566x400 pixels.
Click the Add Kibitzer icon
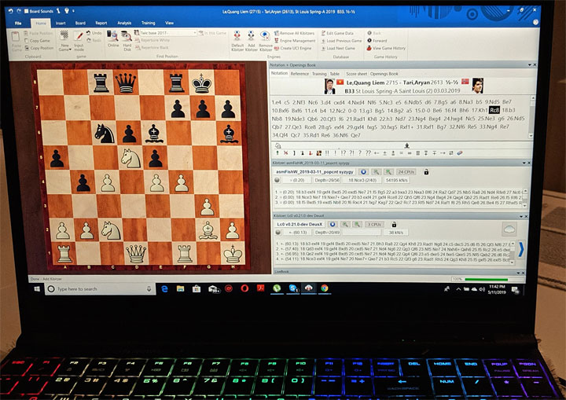click(x=252, y=40)
